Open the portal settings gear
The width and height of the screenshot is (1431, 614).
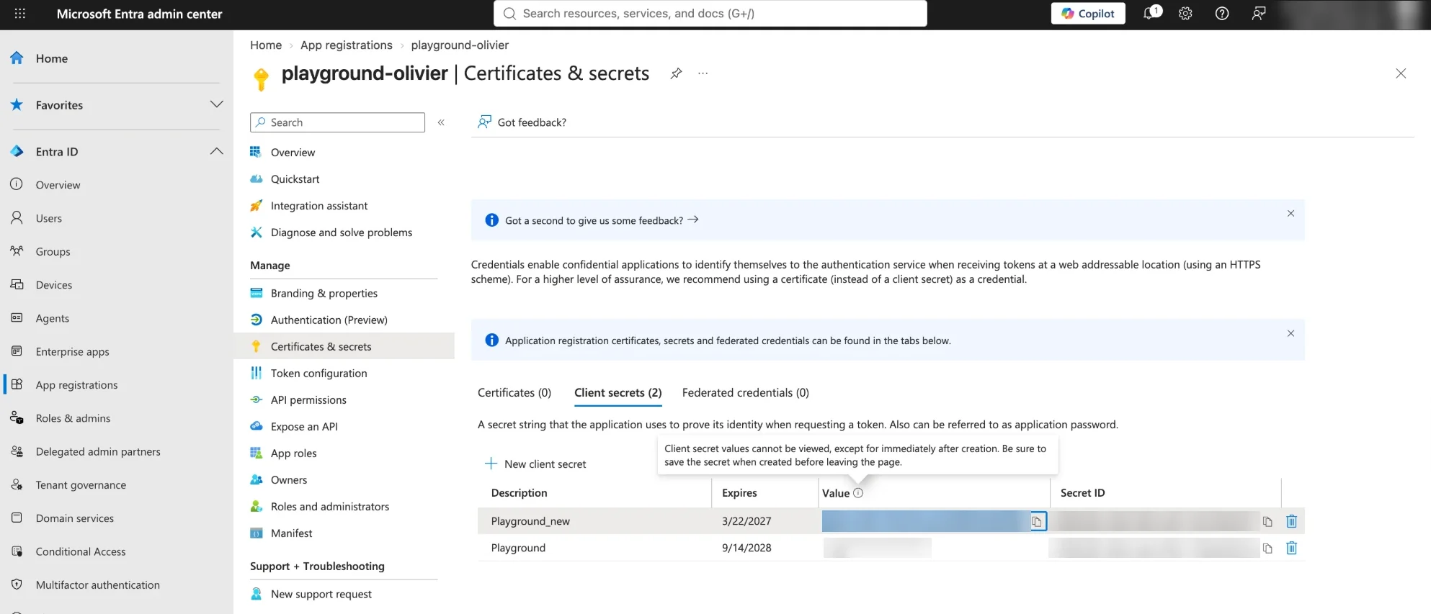click(1185, 14)
